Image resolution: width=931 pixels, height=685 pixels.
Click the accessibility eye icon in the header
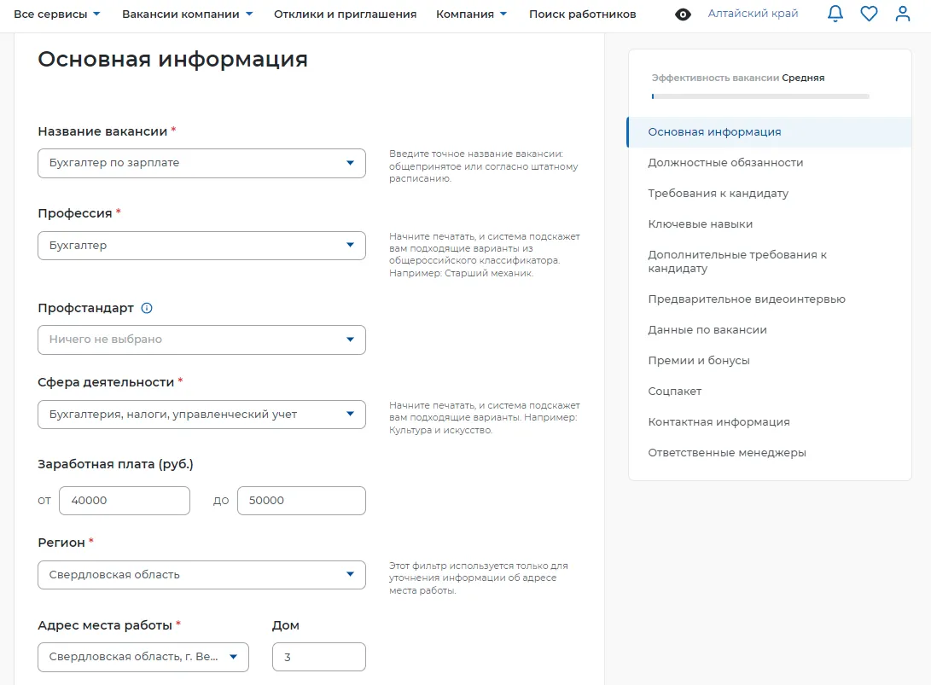(x=683, y=14)
